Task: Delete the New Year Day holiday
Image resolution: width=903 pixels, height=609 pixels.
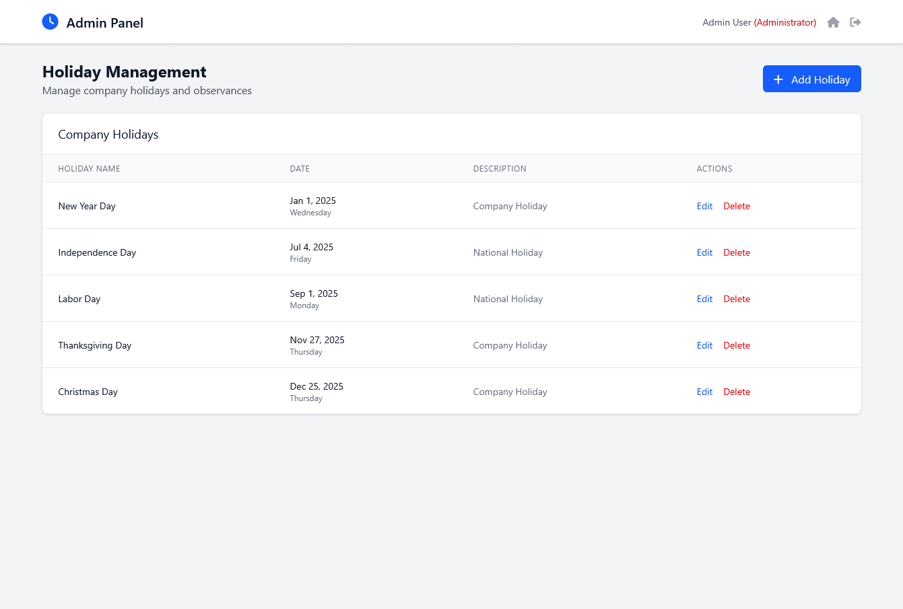Action: pyautogui.click(x=737, y=206)
